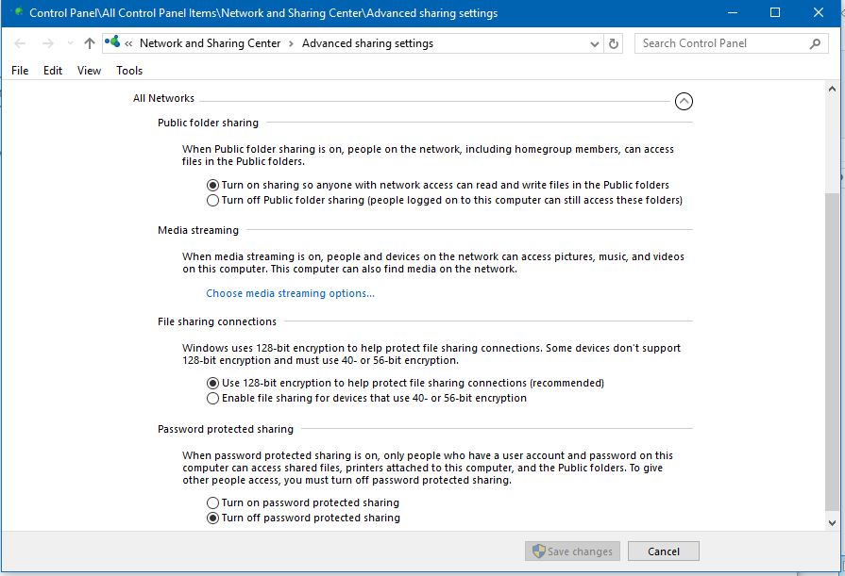The image size is (845, 576).
Task: Go back using the Back arrow
Action: [x=20, y=43]
